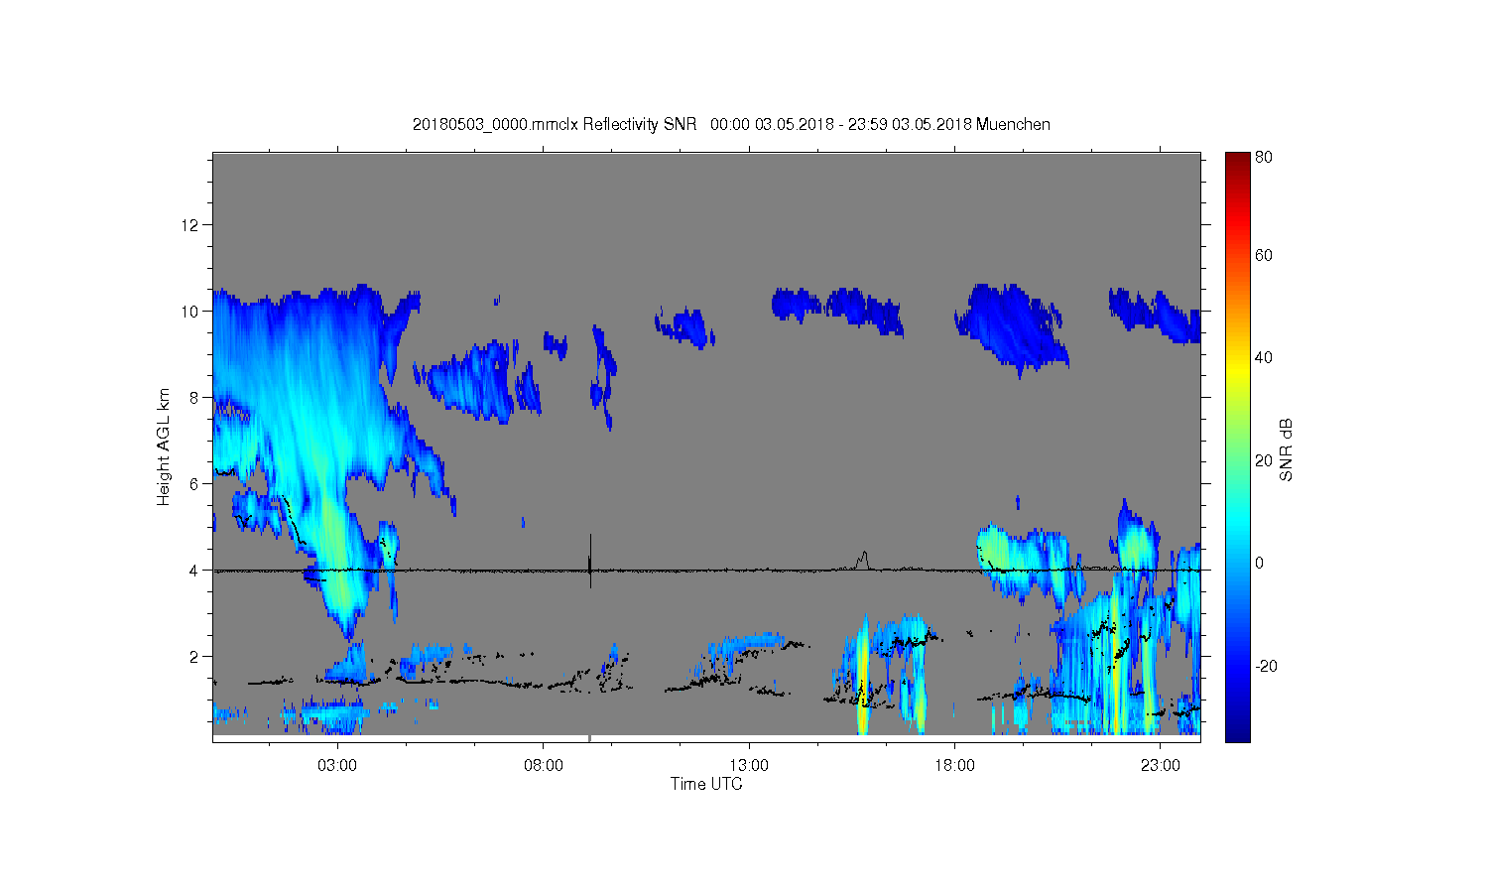Click the height tick label '4'
Viewport: 1488px width, 893px height.
point(193,571)
